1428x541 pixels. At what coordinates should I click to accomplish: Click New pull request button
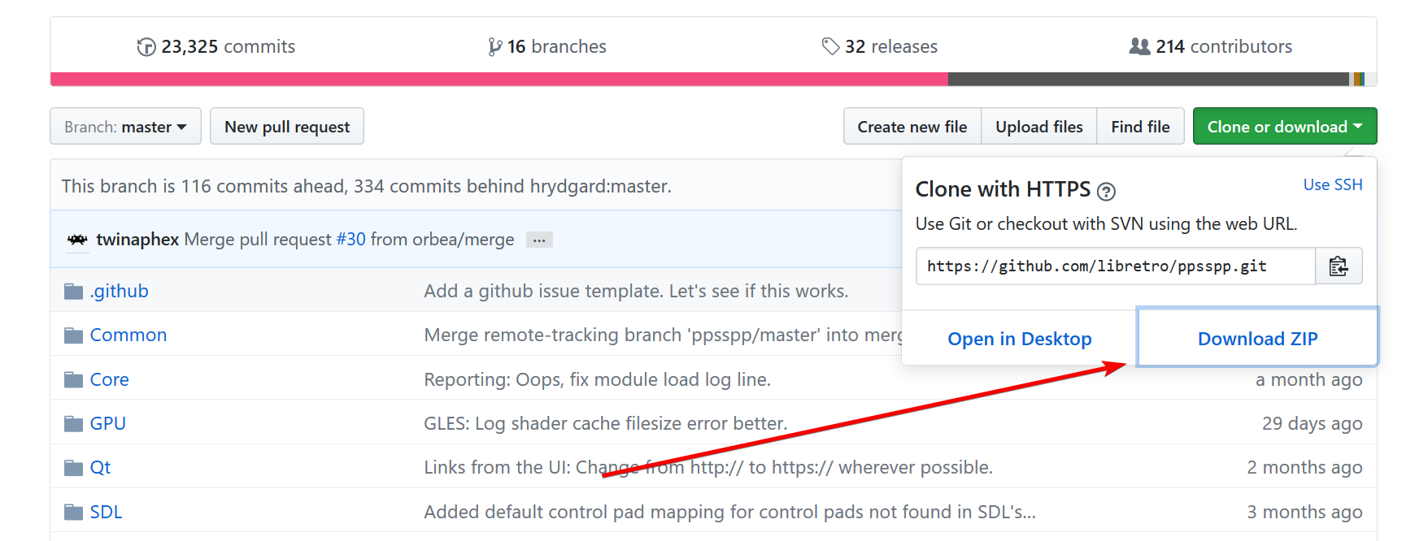tap(287, 127)
